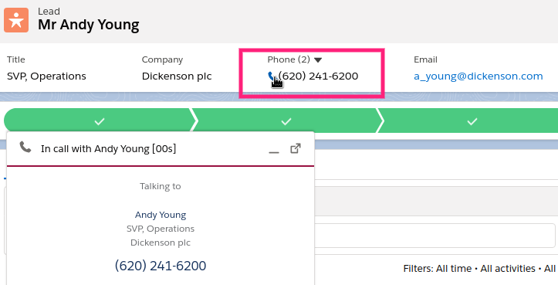Viewport: 558px width, 285px height.
Task: Click the Mr Andy Young record title
Action: click(89, 25)
